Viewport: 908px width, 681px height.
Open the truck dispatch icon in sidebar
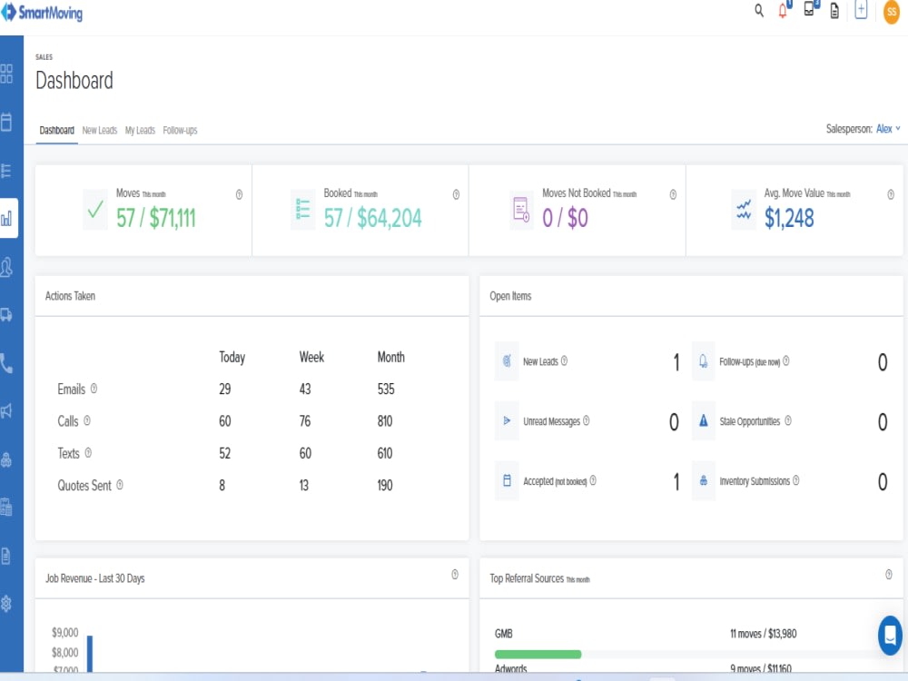tap(6, 315)
